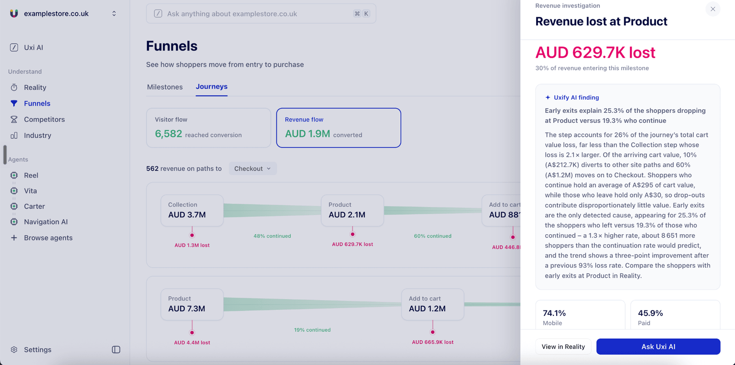Switch to the Milestones tab
The image size is (735, 365).
[x=165, y=87]
